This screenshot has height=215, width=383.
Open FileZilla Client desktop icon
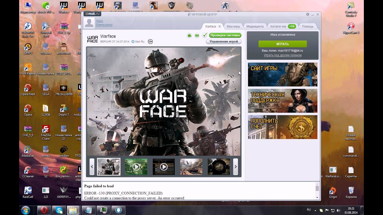point(46,133)
